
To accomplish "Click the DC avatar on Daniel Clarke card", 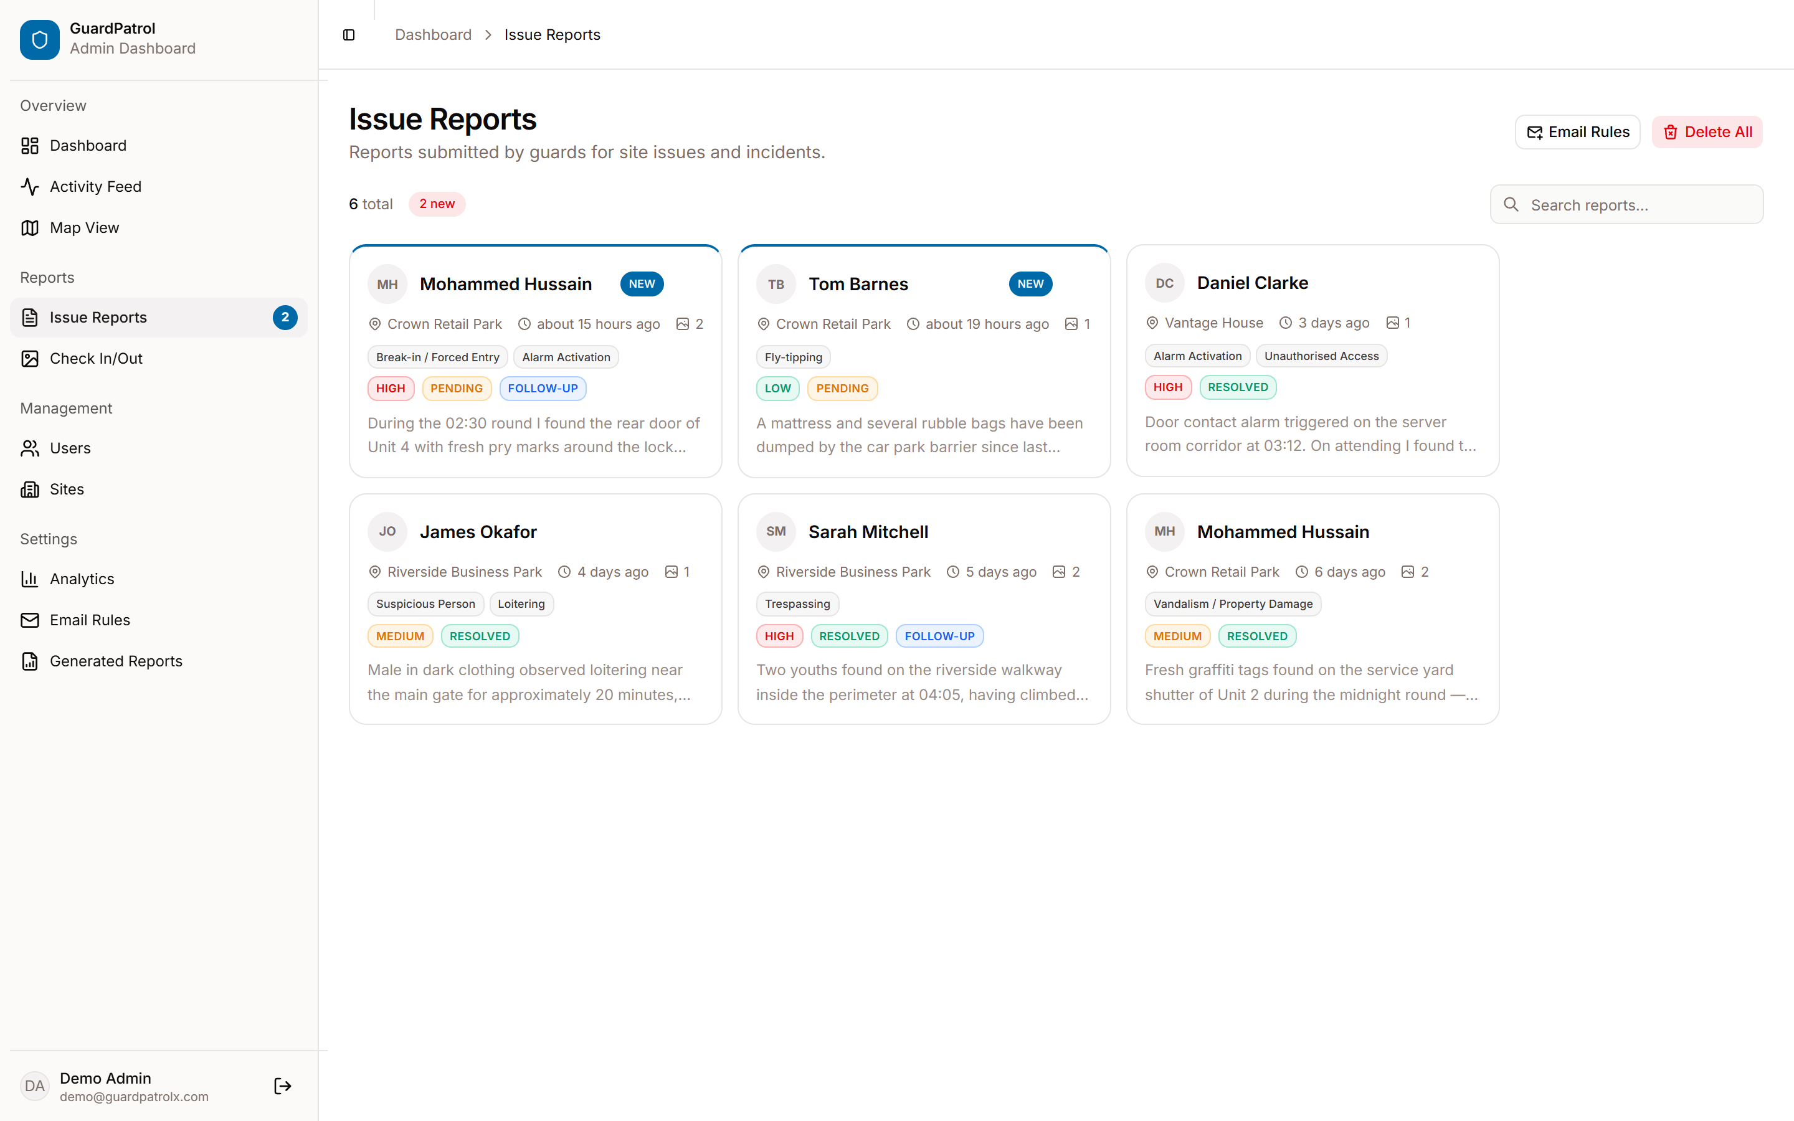I will 1165,283.
